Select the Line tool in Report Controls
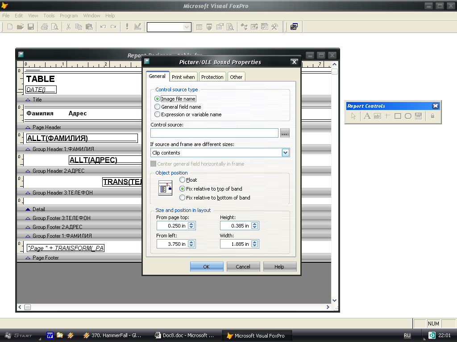 pos(388,116)
